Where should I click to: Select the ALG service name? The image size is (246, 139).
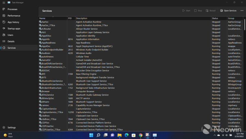pos(44,32)
